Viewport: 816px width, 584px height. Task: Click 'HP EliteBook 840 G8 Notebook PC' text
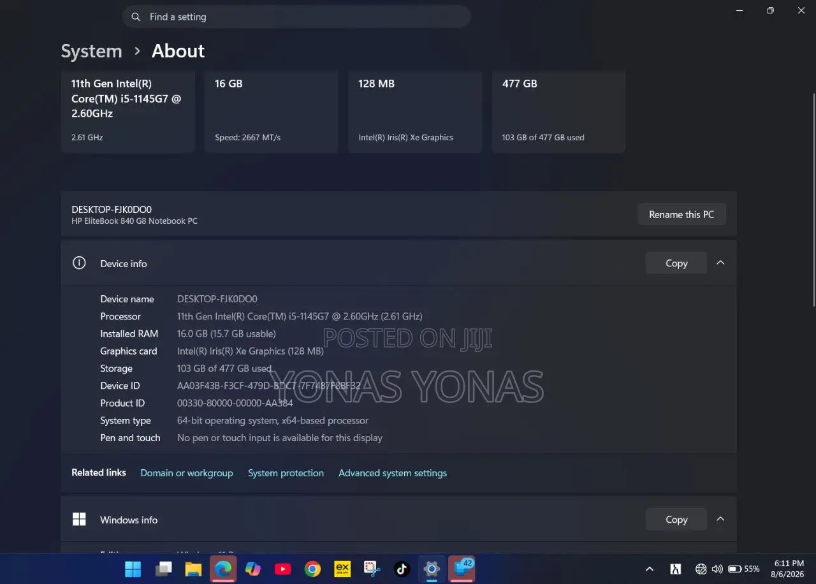(x=135, y=221)
